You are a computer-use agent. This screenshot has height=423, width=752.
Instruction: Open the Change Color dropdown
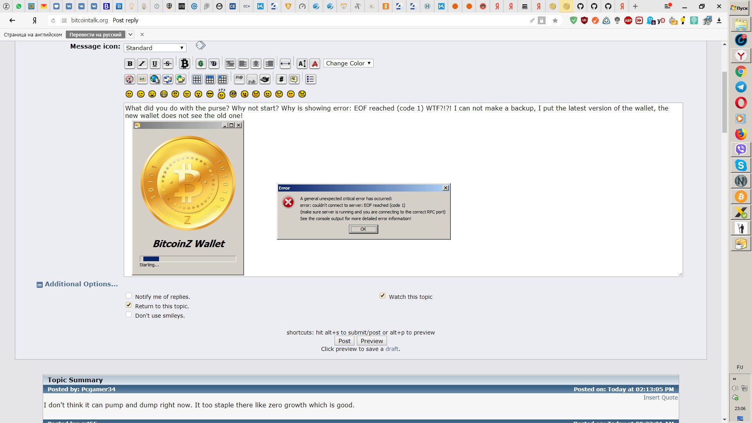(348, 63)
